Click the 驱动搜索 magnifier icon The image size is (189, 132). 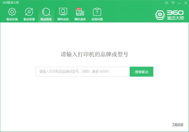(46, 12)
